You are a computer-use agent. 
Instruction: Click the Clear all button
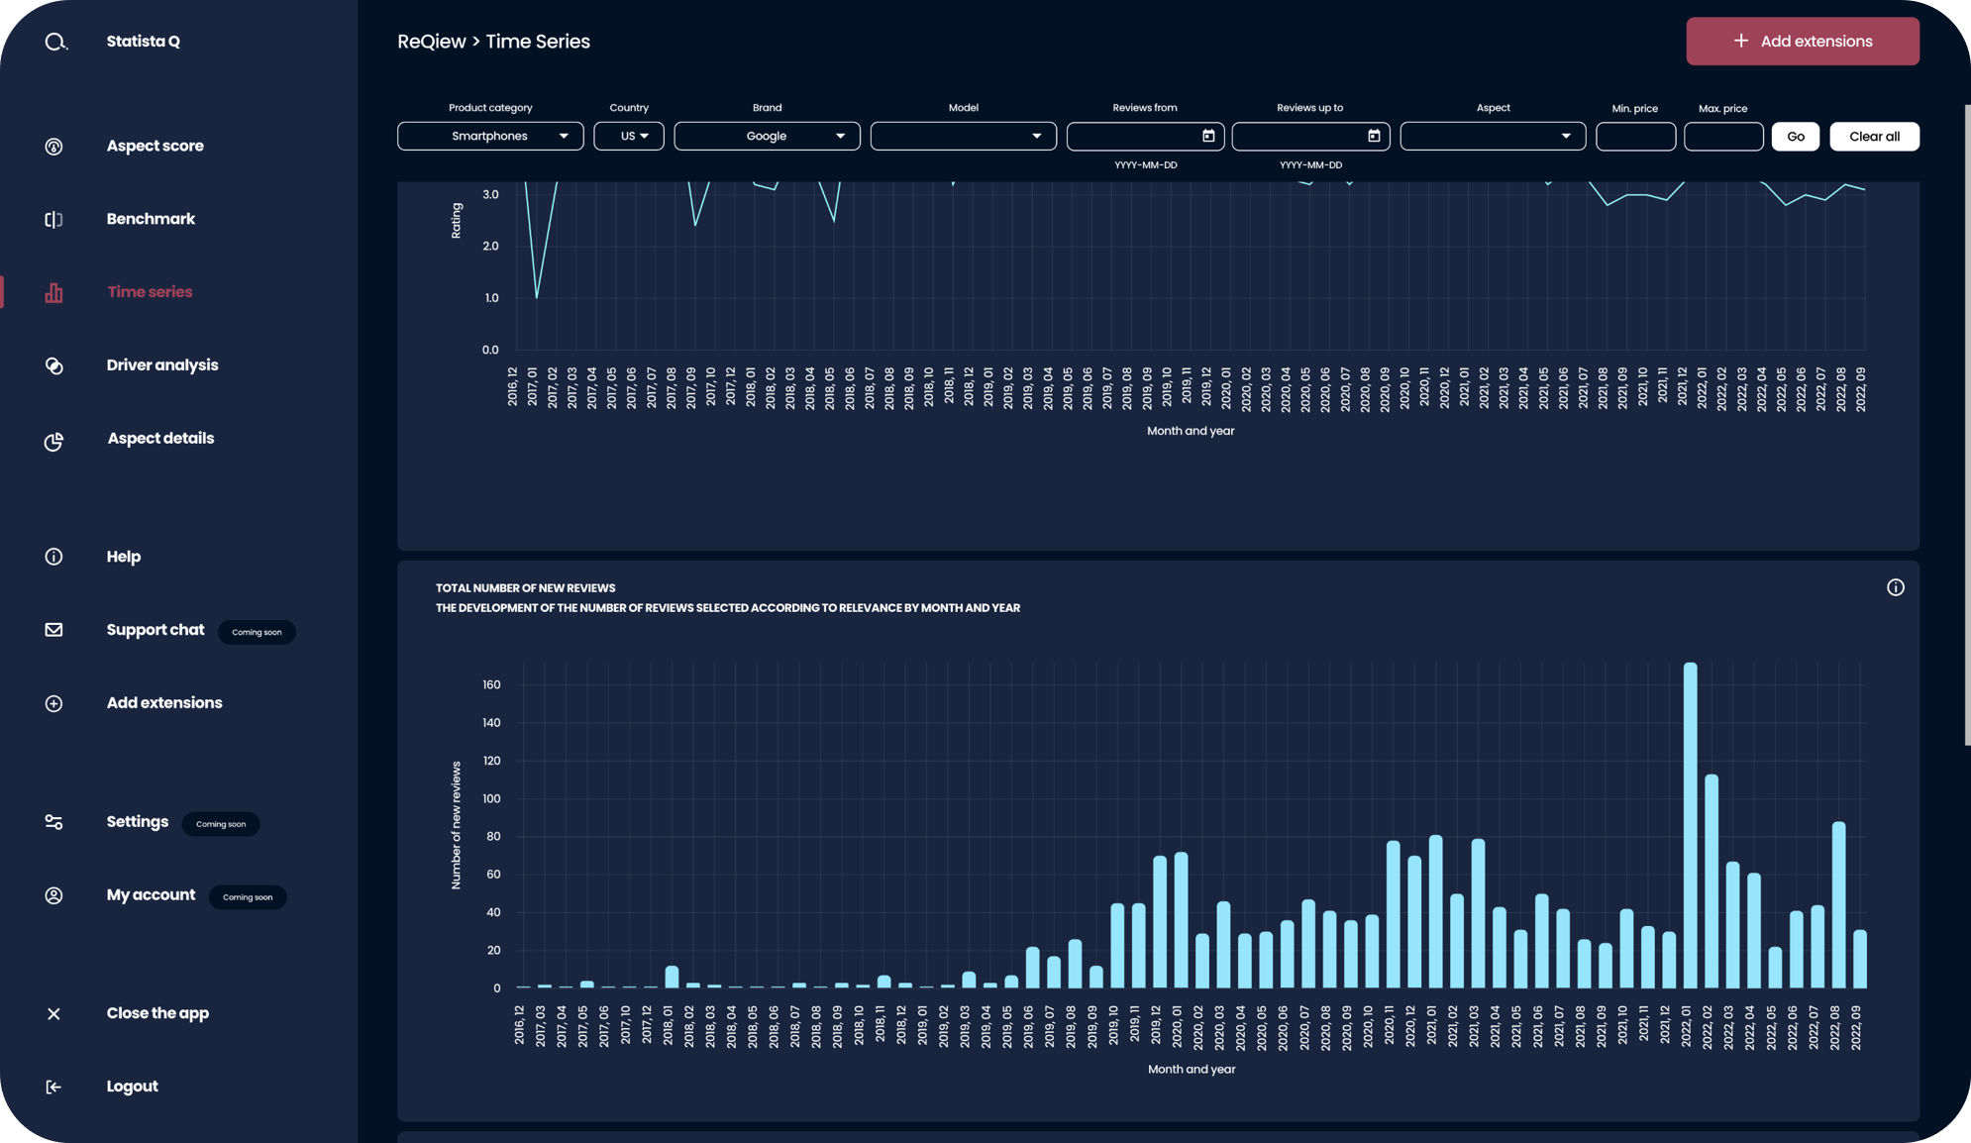click(x=1874, y=137)
